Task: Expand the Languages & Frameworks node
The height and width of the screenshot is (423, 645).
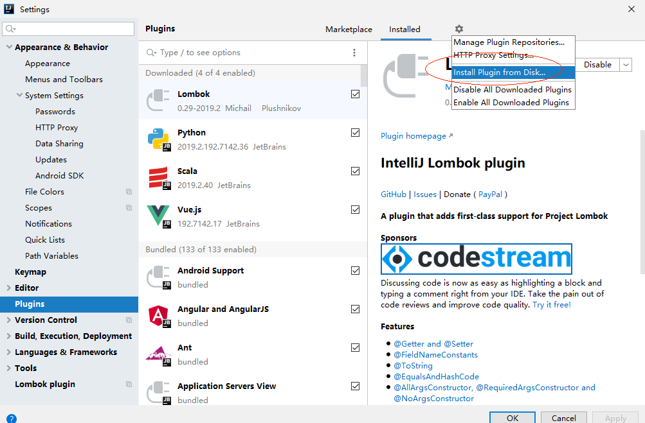Action: [x=8, y=352]
